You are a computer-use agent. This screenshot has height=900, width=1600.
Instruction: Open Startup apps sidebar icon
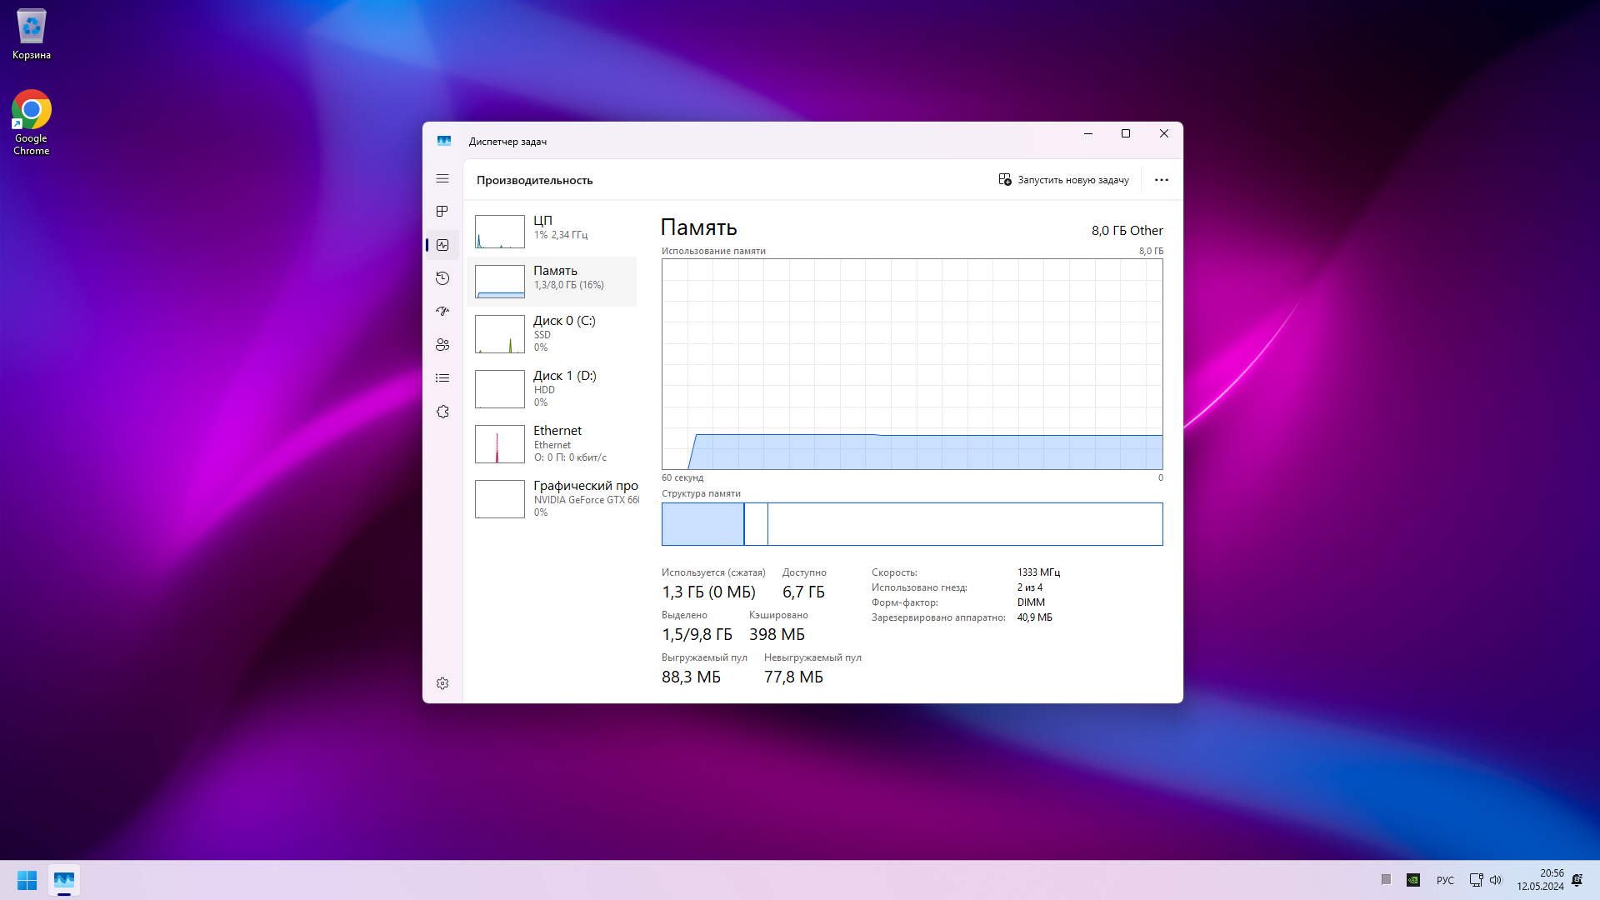[x=442, y=312]
